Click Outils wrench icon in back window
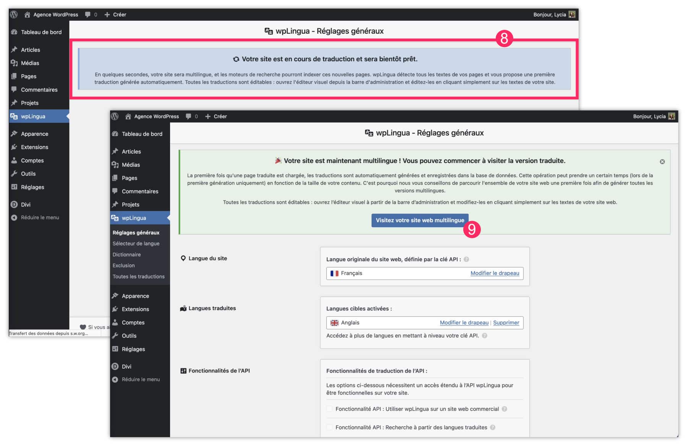The image size is (688, 446). (x=14, y=173)
